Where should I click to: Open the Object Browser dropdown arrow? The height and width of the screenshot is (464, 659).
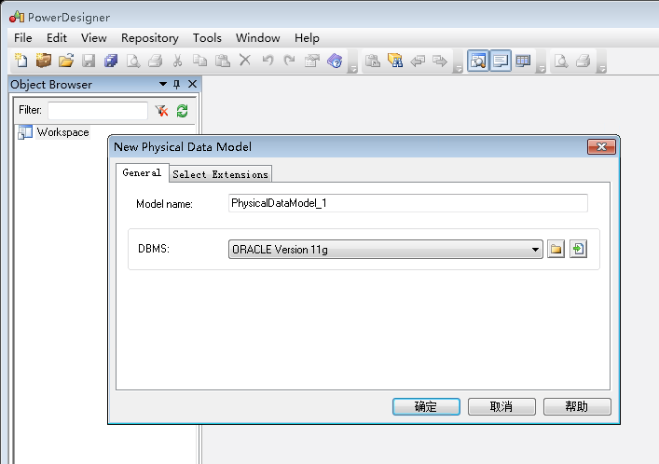click(x=163, y=84)
